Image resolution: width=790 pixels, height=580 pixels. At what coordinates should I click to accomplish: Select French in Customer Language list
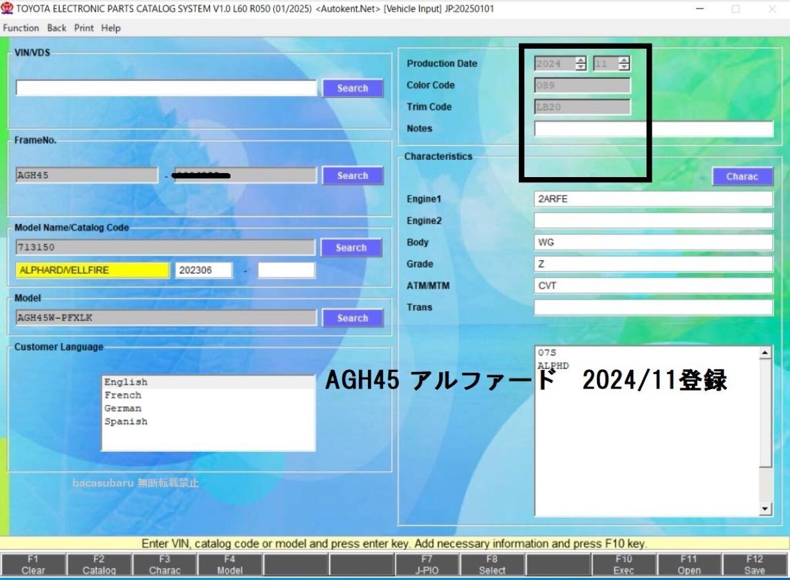(x=122, y=395)
